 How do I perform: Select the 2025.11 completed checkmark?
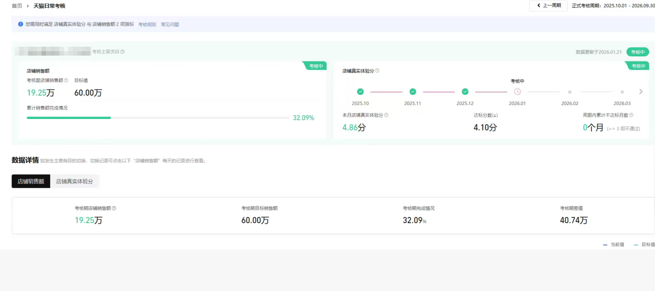pos(413,92)
